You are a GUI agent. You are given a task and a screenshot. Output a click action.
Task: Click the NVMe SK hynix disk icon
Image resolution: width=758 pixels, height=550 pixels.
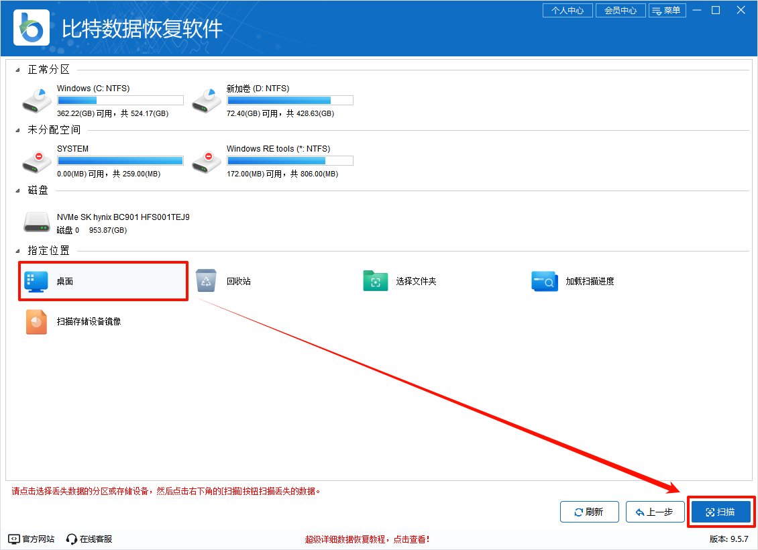coord(36,221)
